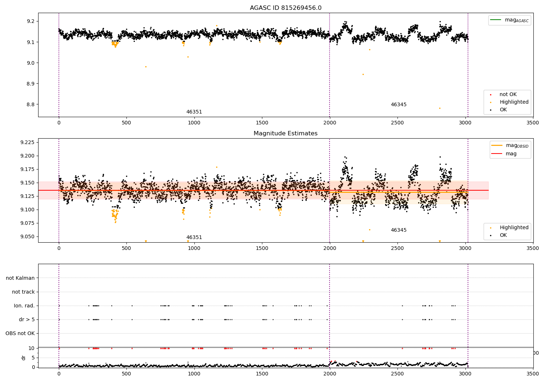
Task: Click the '8.8' y-tick of top plot
Action: pyautogui.click(x=31, y=104)
